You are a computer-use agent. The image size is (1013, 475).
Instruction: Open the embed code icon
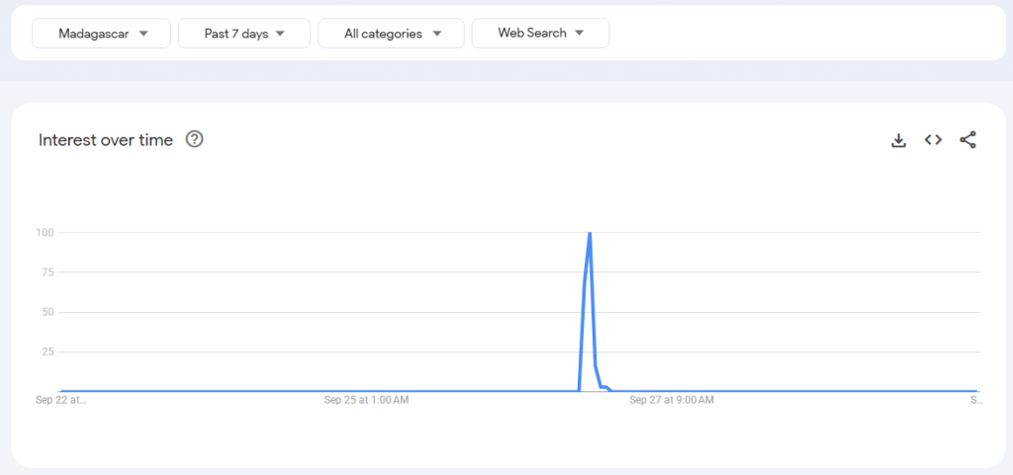click(933, 140)
